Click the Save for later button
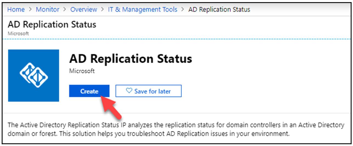The image size is (353, 146). coord(148,91)
